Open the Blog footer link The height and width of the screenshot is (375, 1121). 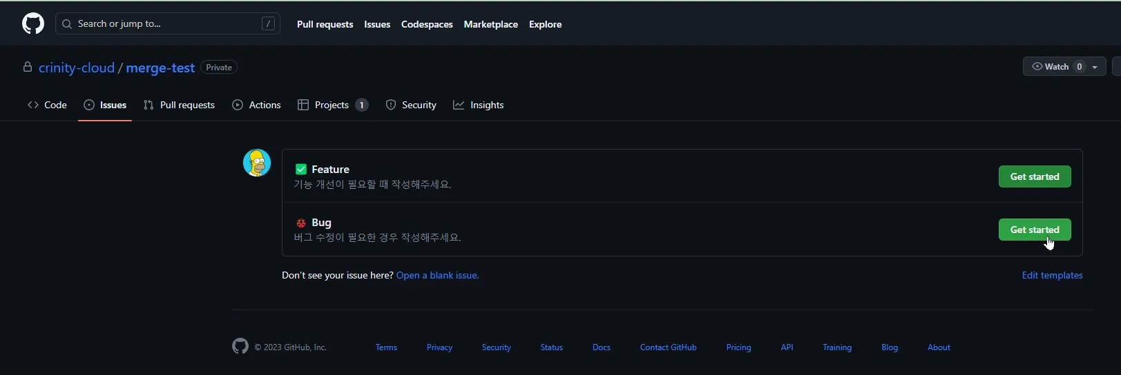890,347
